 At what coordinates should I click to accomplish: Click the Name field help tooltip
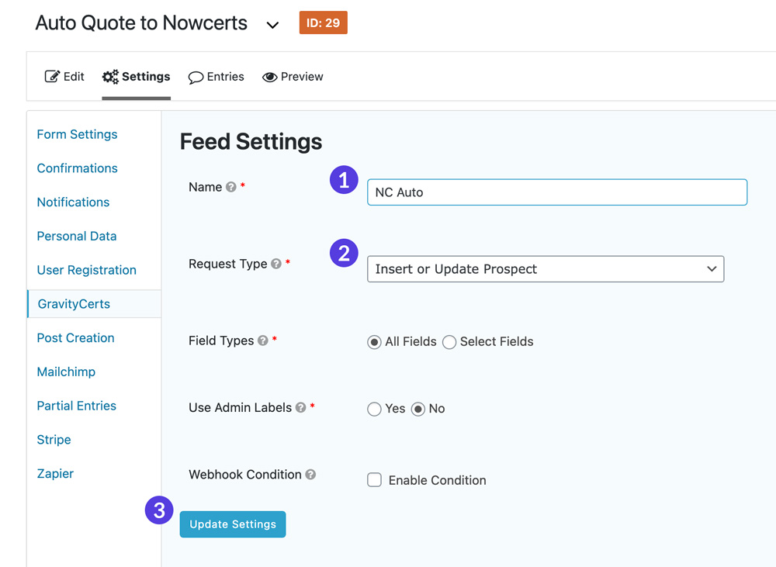coord(230,186)
